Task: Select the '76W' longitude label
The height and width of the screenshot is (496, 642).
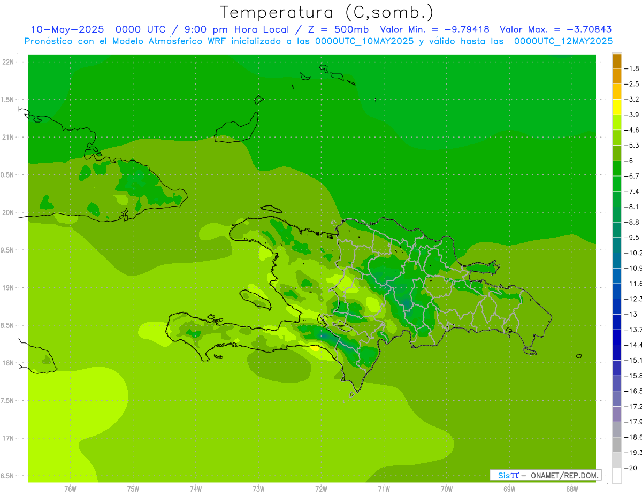Action: pyautogui.click(x=70, y=489)
